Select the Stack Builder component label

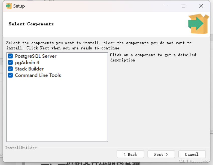point(29,69)
